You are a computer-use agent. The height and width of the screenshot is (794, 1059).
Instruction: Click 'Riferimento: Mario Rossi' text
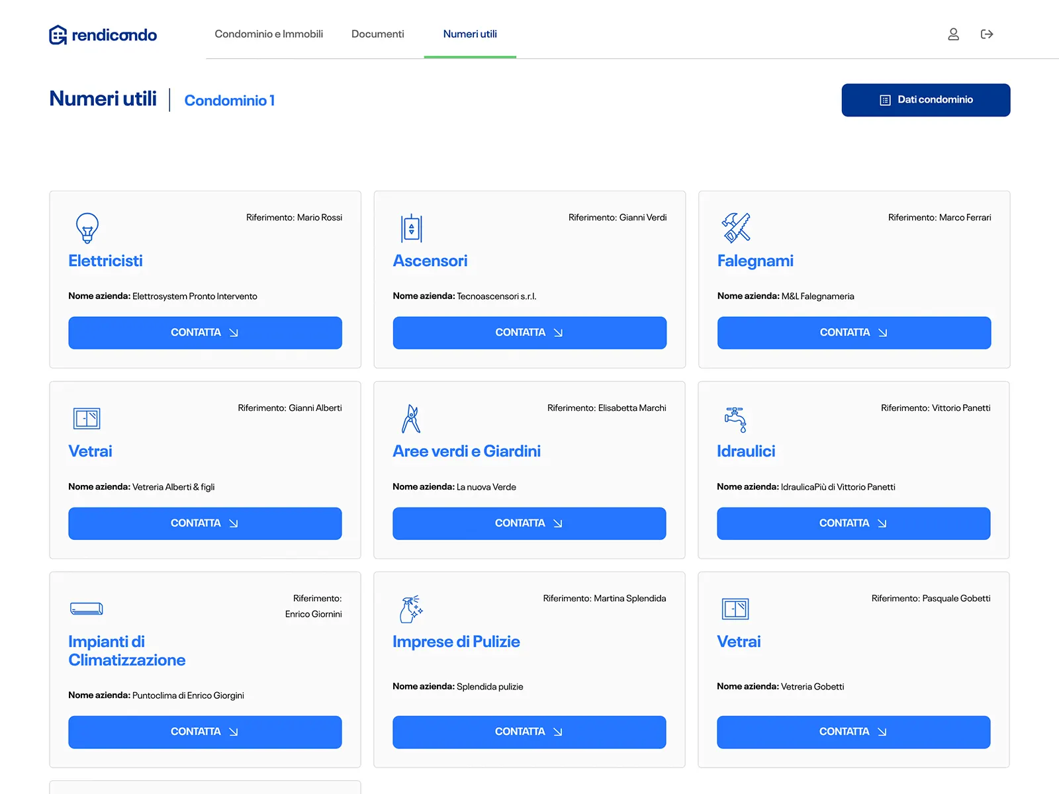(x=294, y=218)
